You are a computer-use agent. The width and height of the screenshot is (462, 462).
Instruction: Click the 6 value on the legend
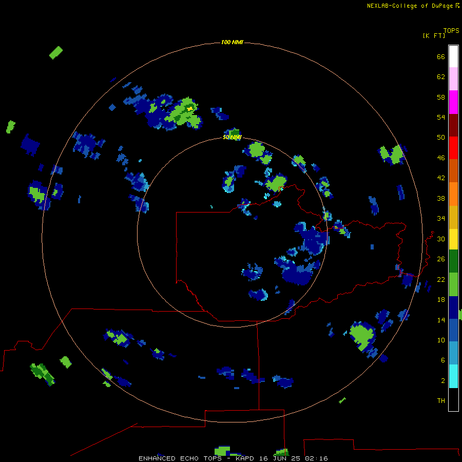click(443, 360)
